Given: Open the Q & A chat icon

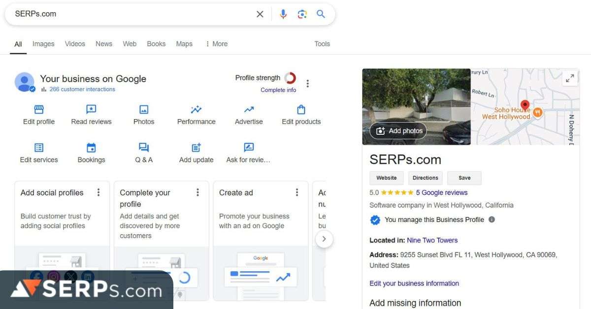Looking at the screenshot, I should pos(144,148).
